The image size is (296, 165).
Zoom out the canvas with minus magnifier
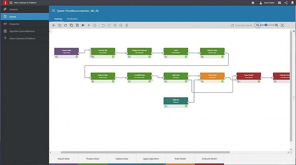[258, 25]
